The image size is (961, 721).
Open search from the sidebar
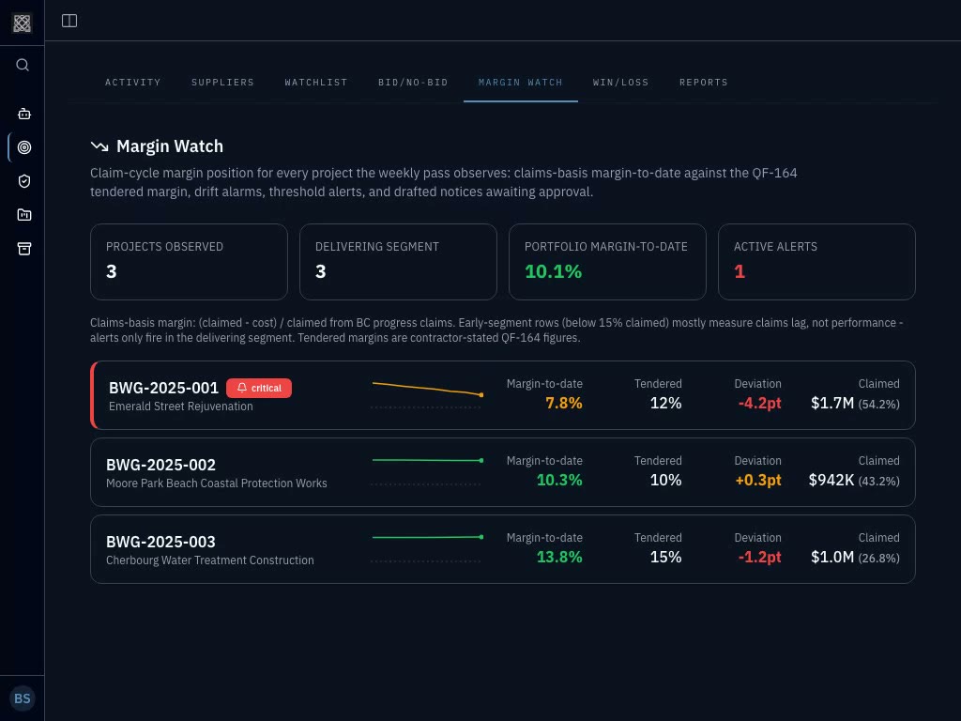click(x=23, y=65)
